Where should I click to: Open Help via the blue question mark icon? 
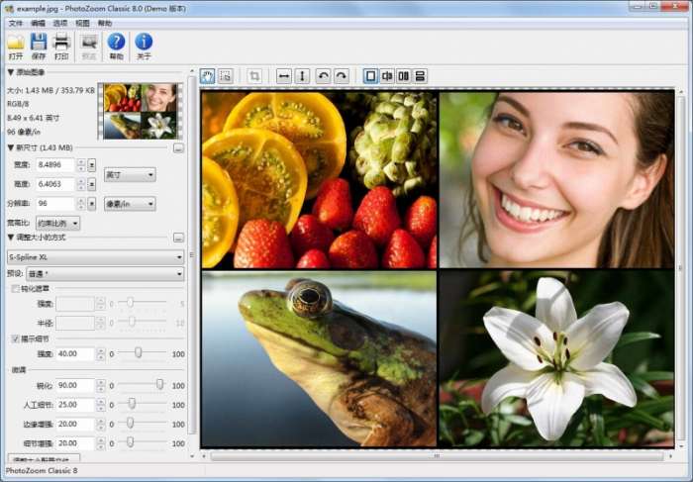[116, 43]
